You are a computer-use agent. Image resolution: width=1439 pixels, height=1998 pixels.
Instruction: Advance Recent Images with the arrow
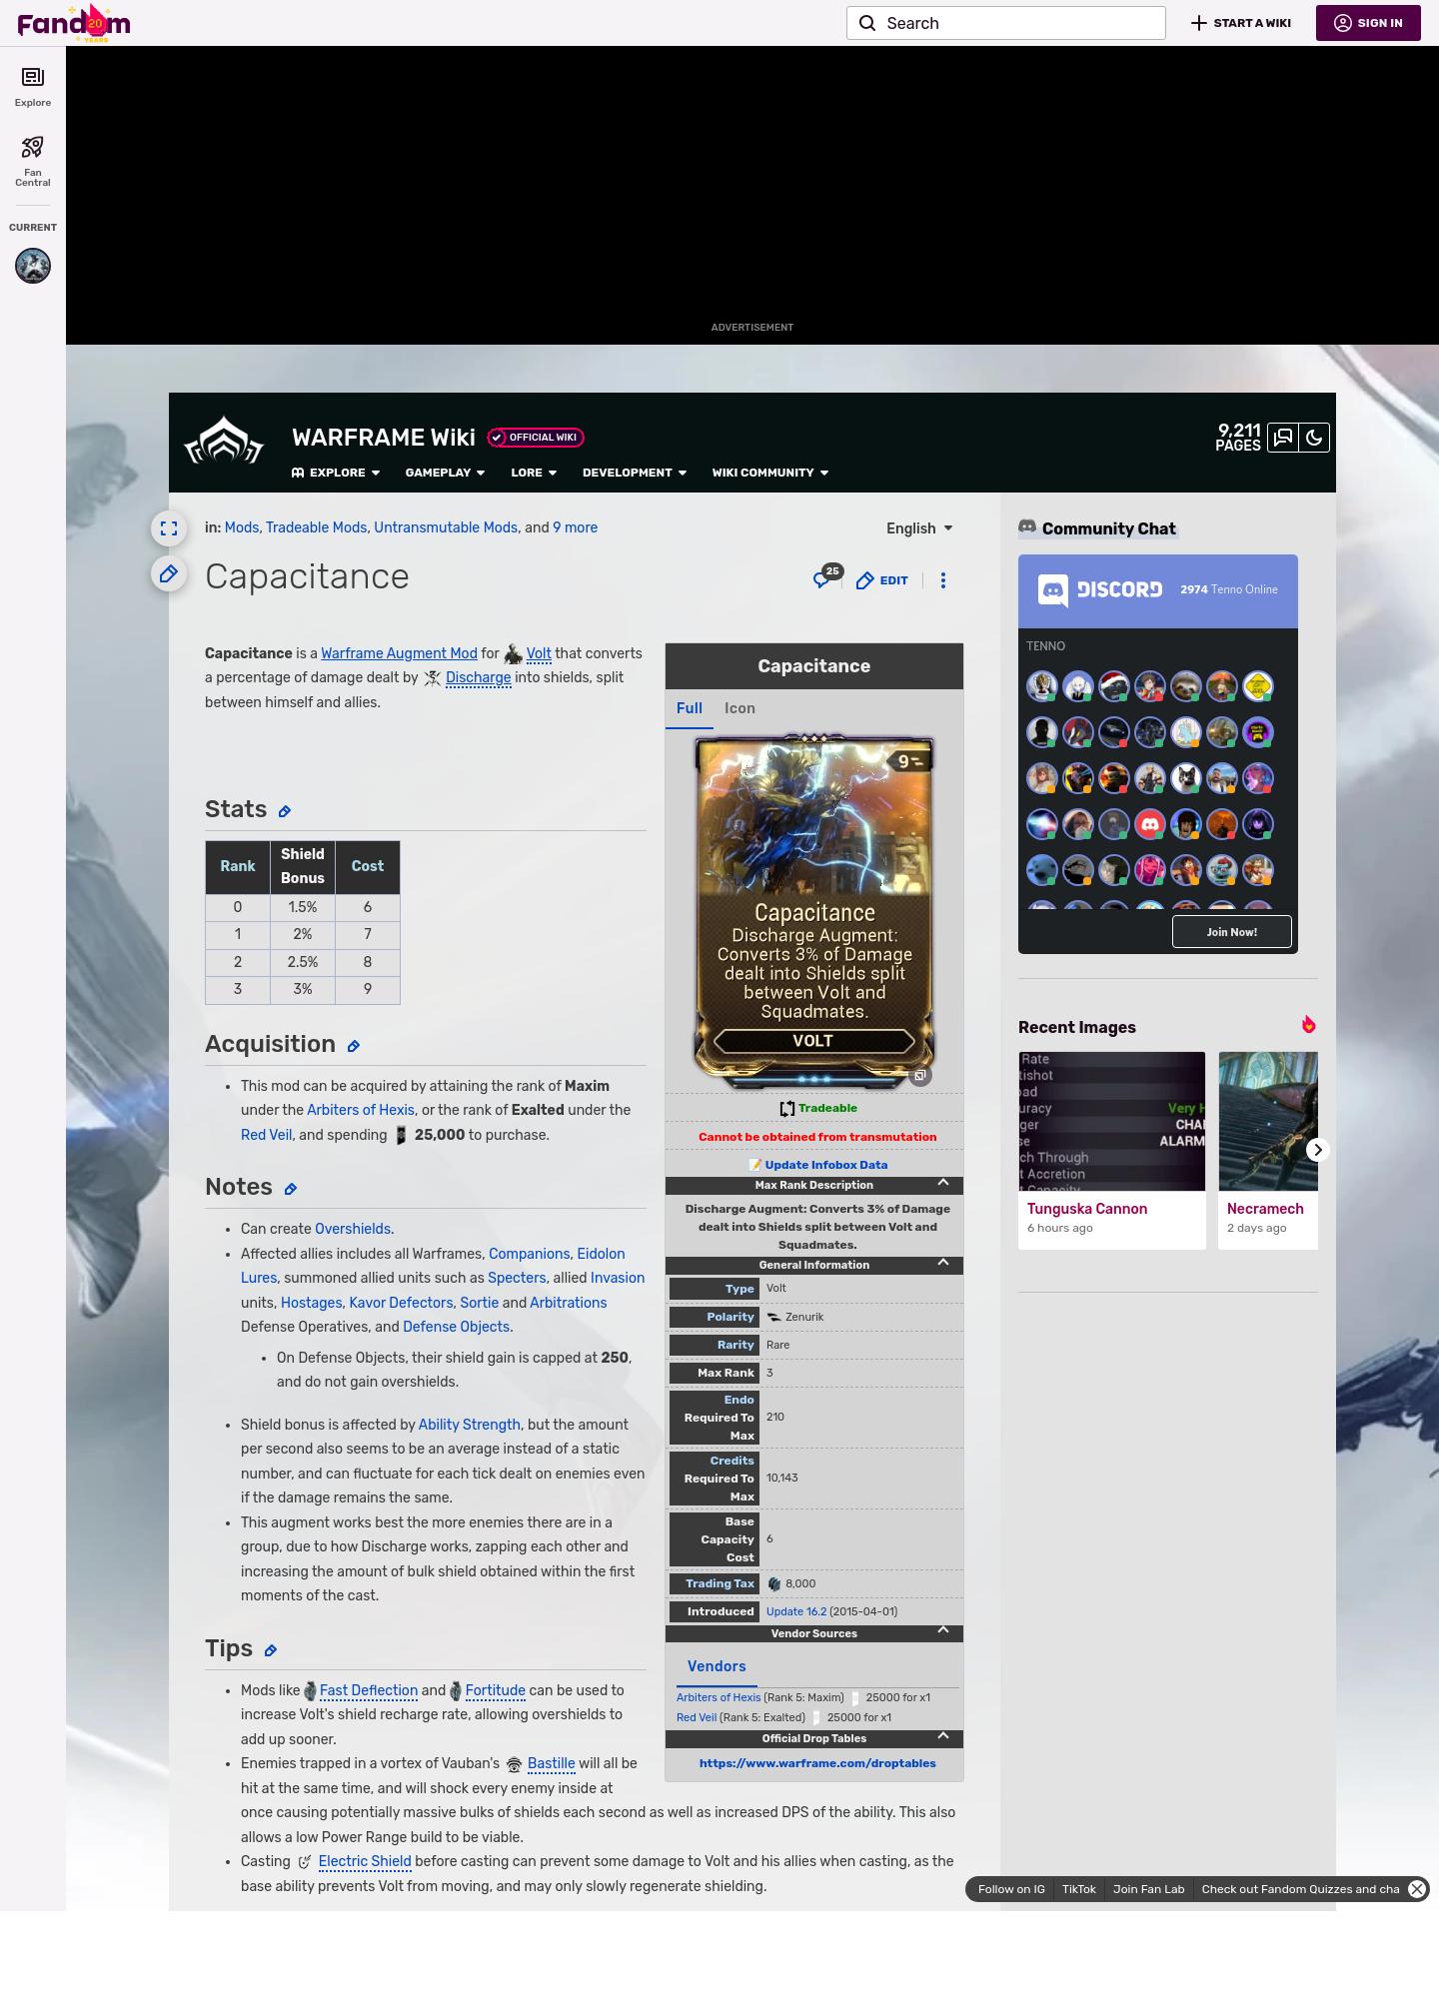(1317, 1150)
